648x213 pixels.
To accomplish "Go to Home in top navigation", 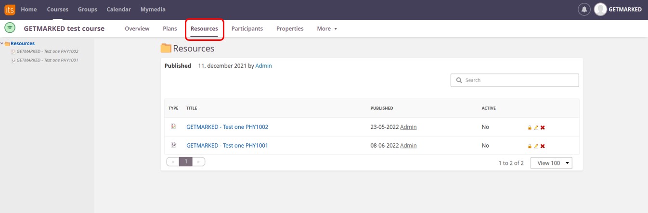I will [29, 9].
